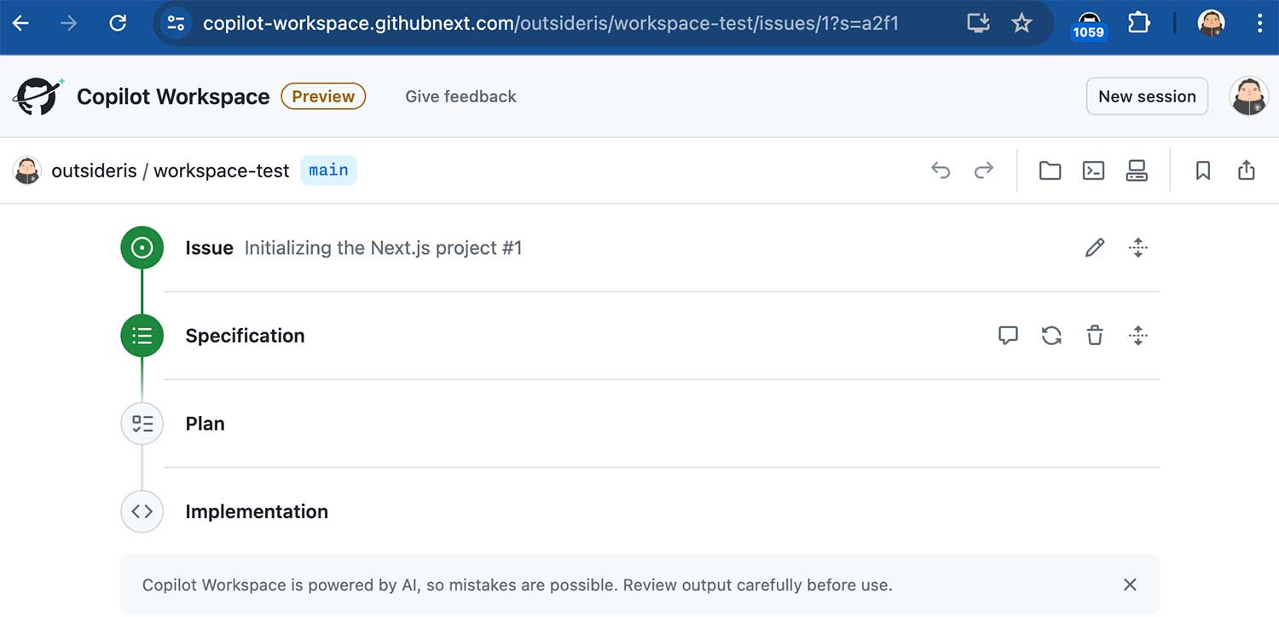Screen dimensions: 1279x617
Task: Click the Plan step checklist circle
Action: point(142,424)
